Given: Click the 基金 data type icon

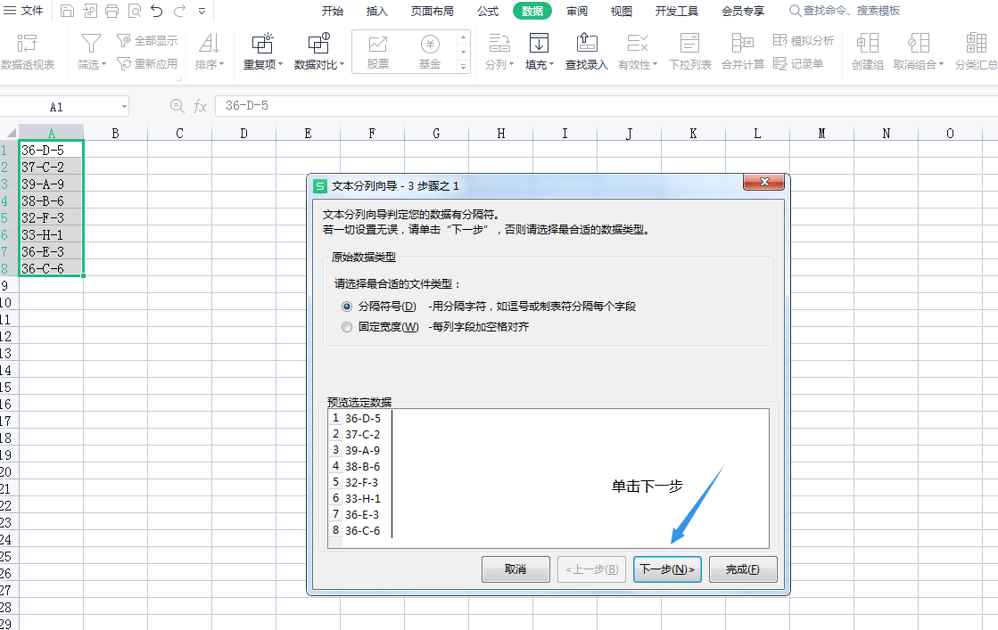Looking at the screenshot, I should [x=430, y=52].
